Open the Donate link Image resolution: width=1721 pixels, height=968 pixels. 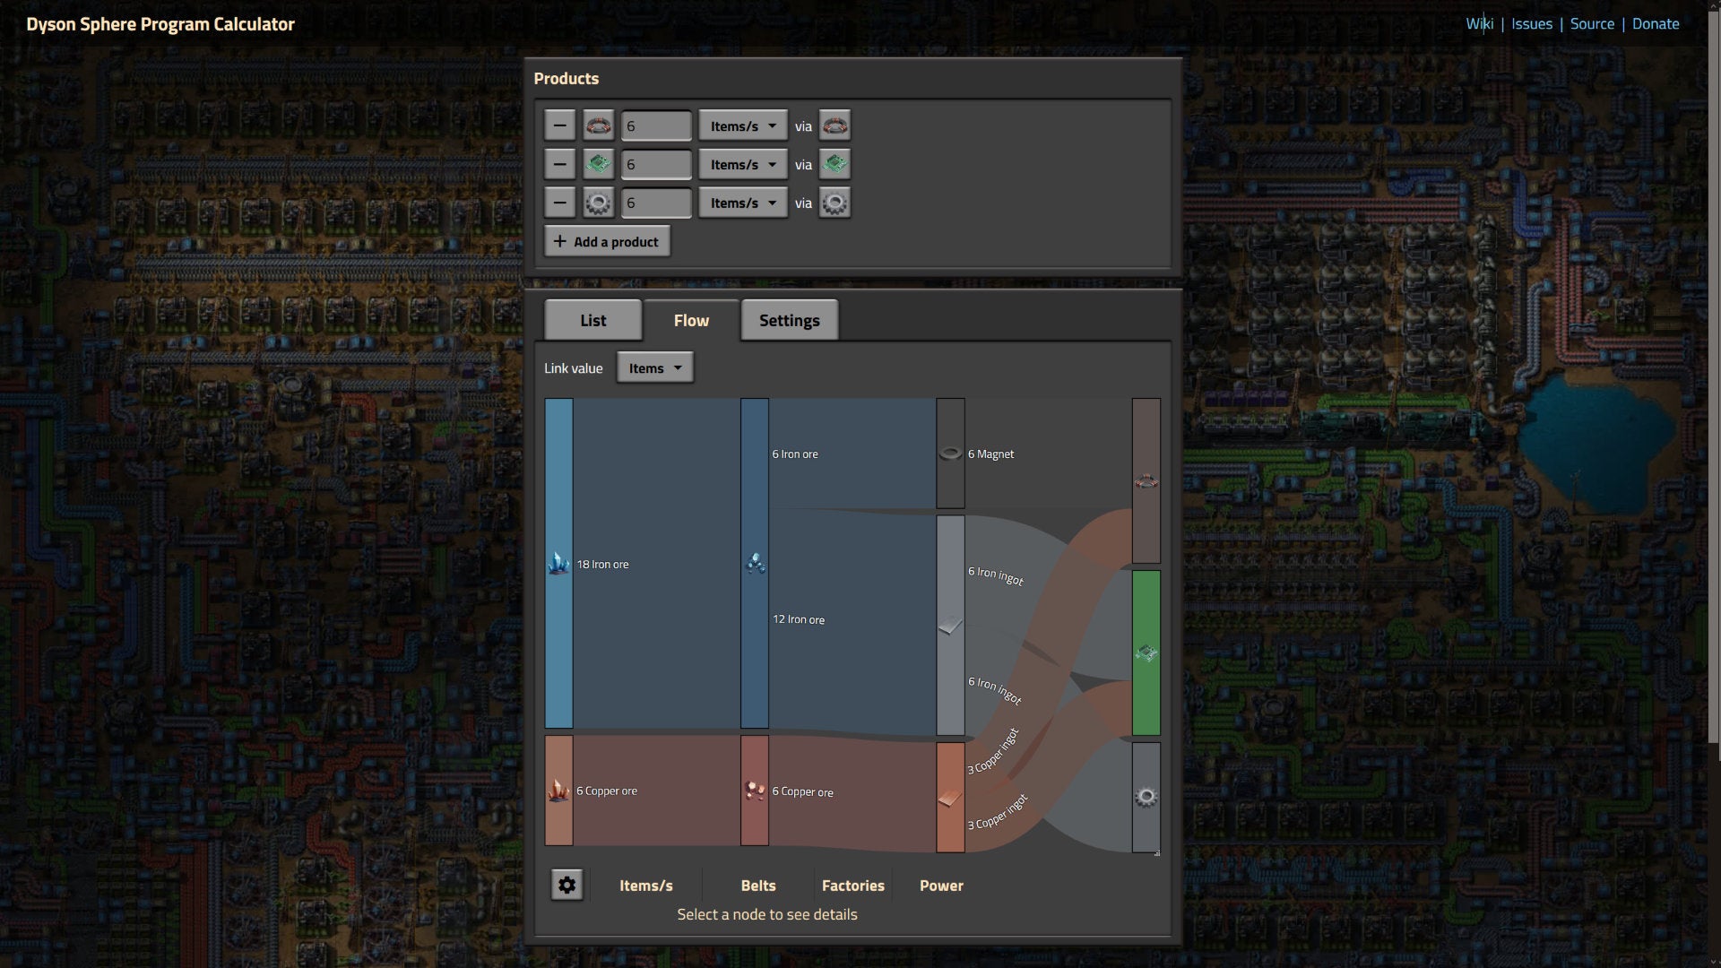point(1655,23)
